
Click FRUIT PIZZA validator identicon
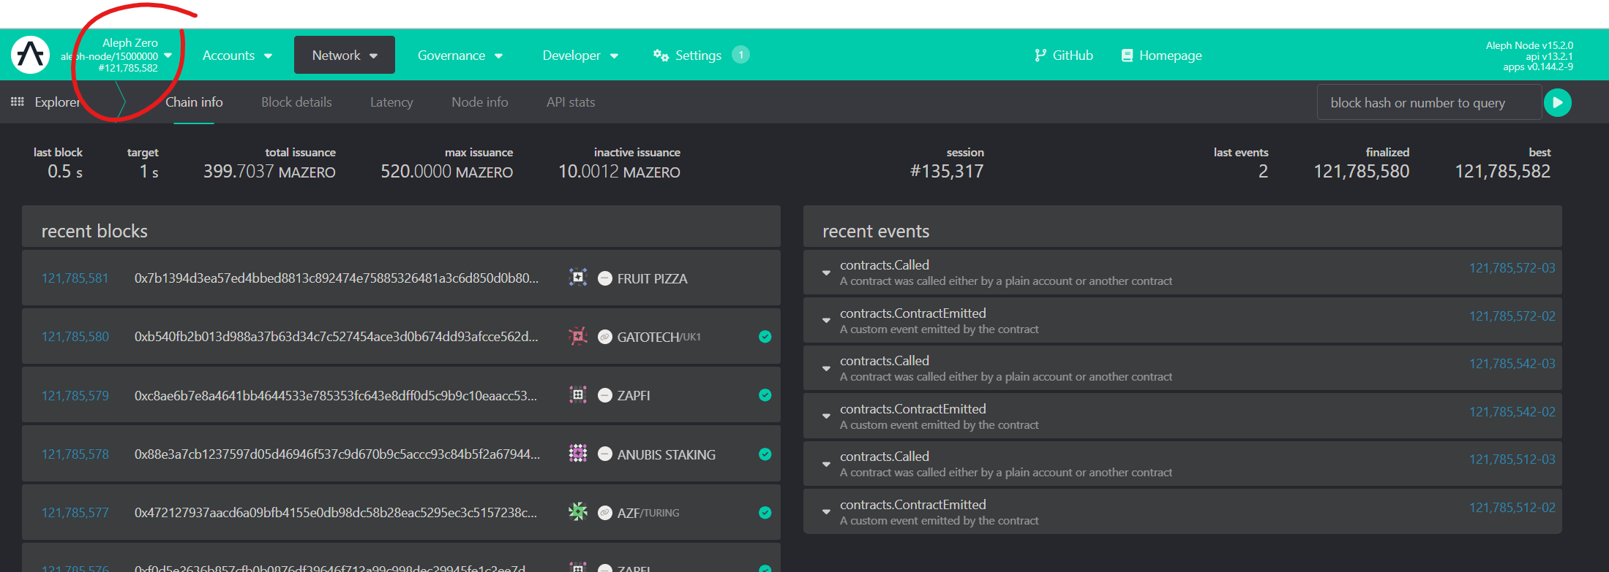pos(578,278)
